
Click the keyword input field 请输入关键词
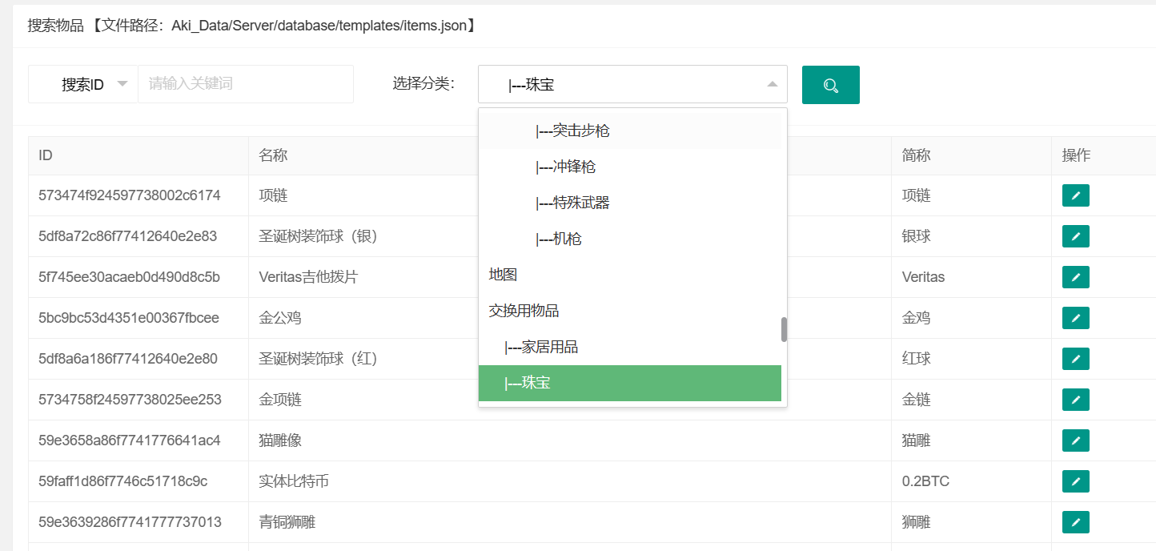coord(245,84)
